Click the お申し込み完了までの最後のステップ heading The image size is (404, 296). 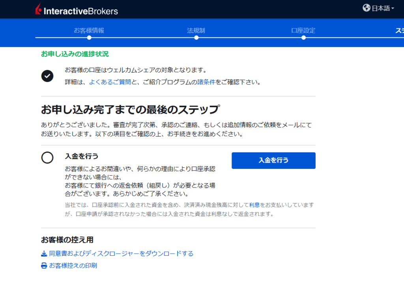[130, 110]
